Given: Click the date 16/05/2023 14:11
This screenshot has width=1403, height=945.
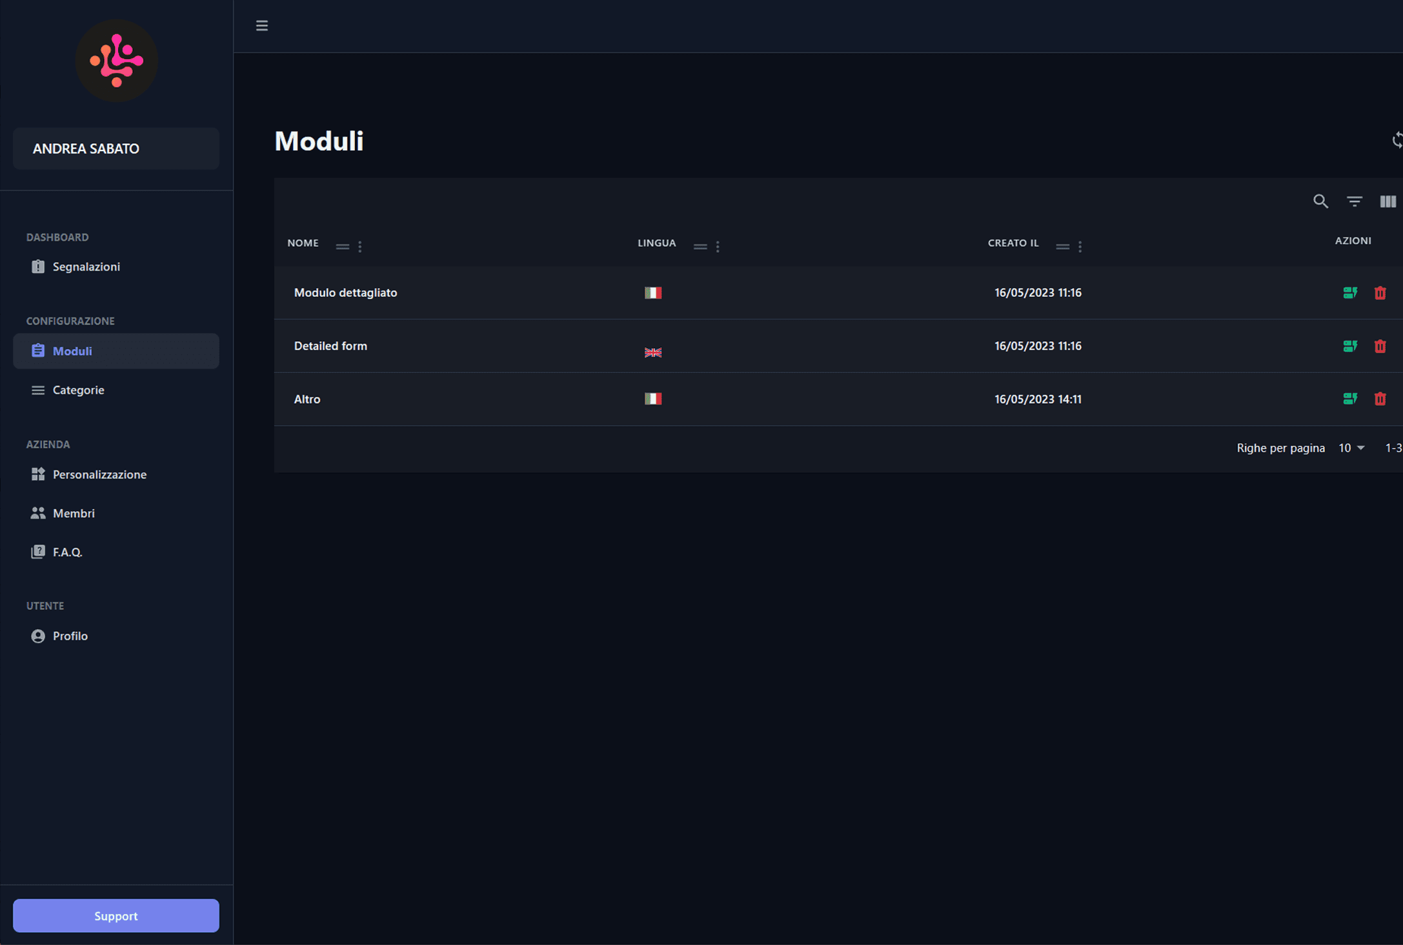Looking at the screenshot, I should (x=1038, y=399).
